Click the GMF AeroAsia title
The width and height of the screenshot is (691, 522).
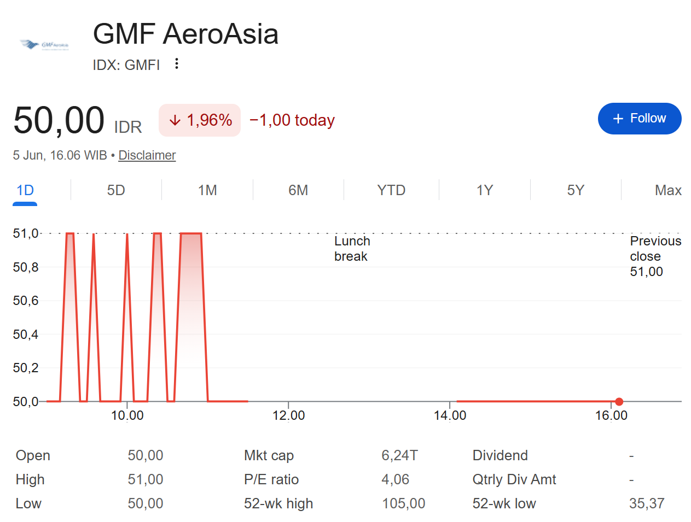click(185, 34)
